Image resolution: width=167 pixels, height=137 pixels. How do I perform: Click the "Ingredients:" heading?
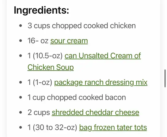point(41,10)
